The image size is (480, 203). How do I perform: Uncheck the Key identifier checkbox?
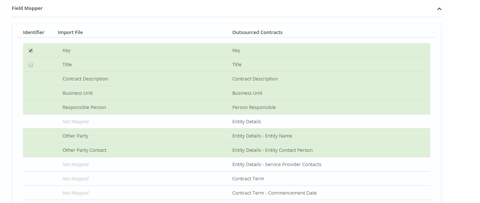point(31,50)
